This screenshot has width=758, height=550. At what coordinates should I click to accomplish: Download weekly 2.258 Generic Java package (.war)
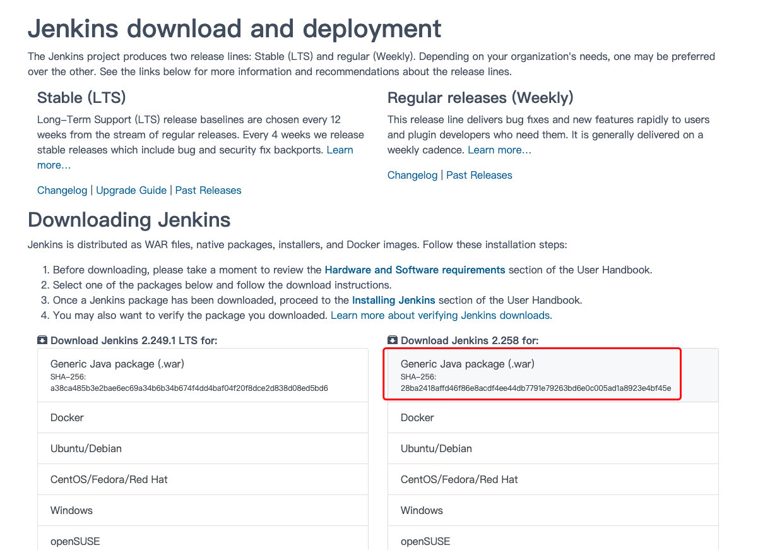(553, 375)
